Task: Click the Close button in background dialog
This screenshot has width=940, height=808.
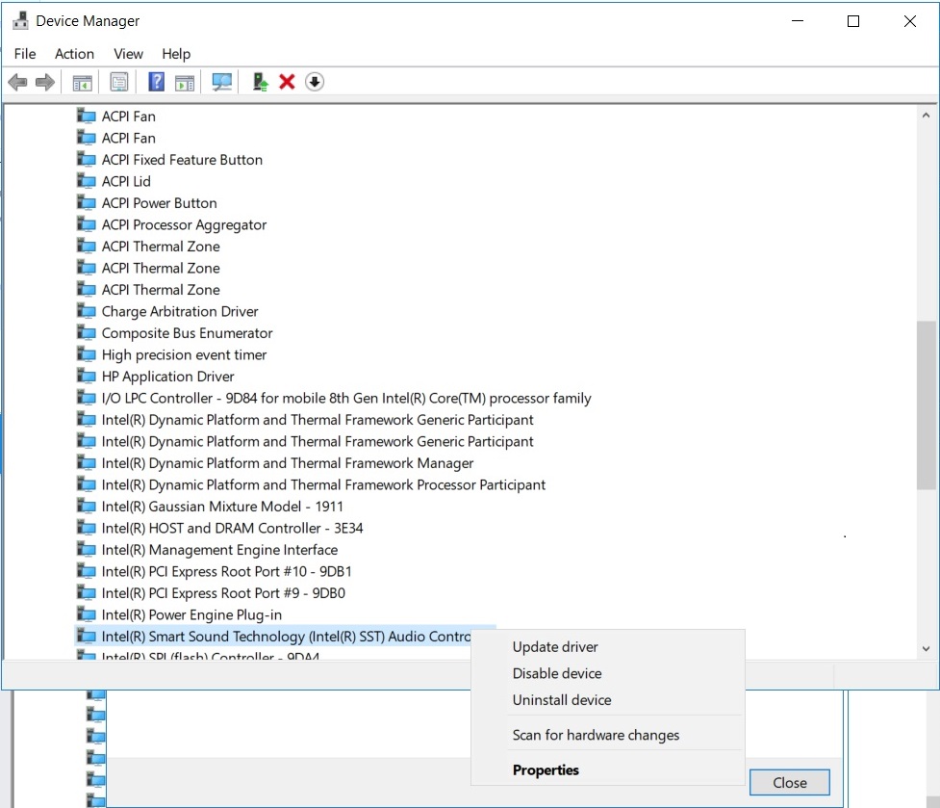Action: [790, 782]
